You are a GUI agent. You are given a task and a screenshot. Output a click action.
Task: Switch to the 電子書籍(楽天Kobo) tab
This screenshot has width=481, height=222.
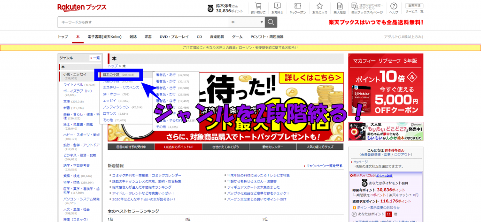[x=104, y=37]
